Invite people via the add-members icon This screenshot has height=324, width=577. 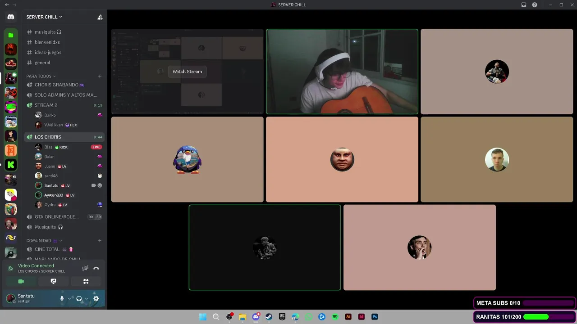(x=100, y=17)
